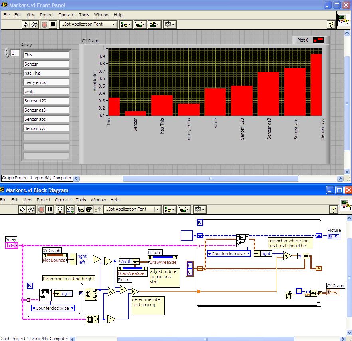The height and width of the screenshot is (341, 352).
Task: Click Run arrow in Block Diagram toolbar
Action: pyautogui.click(x=22, y=209)
